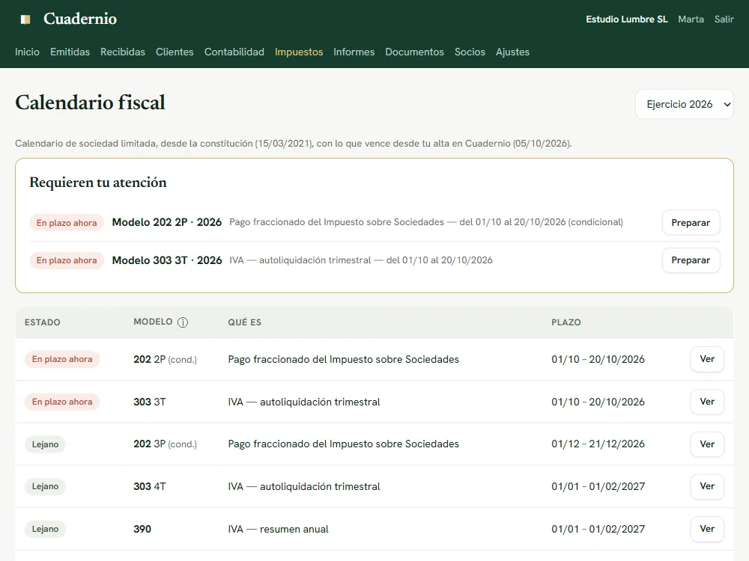Click the 'Lejano' badge in 390 row

46,529
